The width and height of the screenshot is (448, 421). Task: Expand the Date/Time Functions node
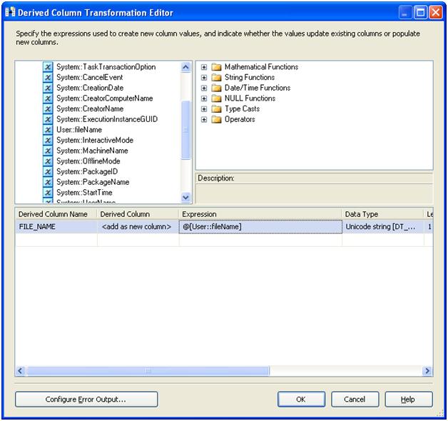tap(204, 88)
